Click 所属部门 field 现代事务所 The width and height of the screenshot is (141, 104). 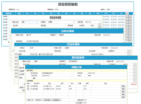click(x=86, y=61)
